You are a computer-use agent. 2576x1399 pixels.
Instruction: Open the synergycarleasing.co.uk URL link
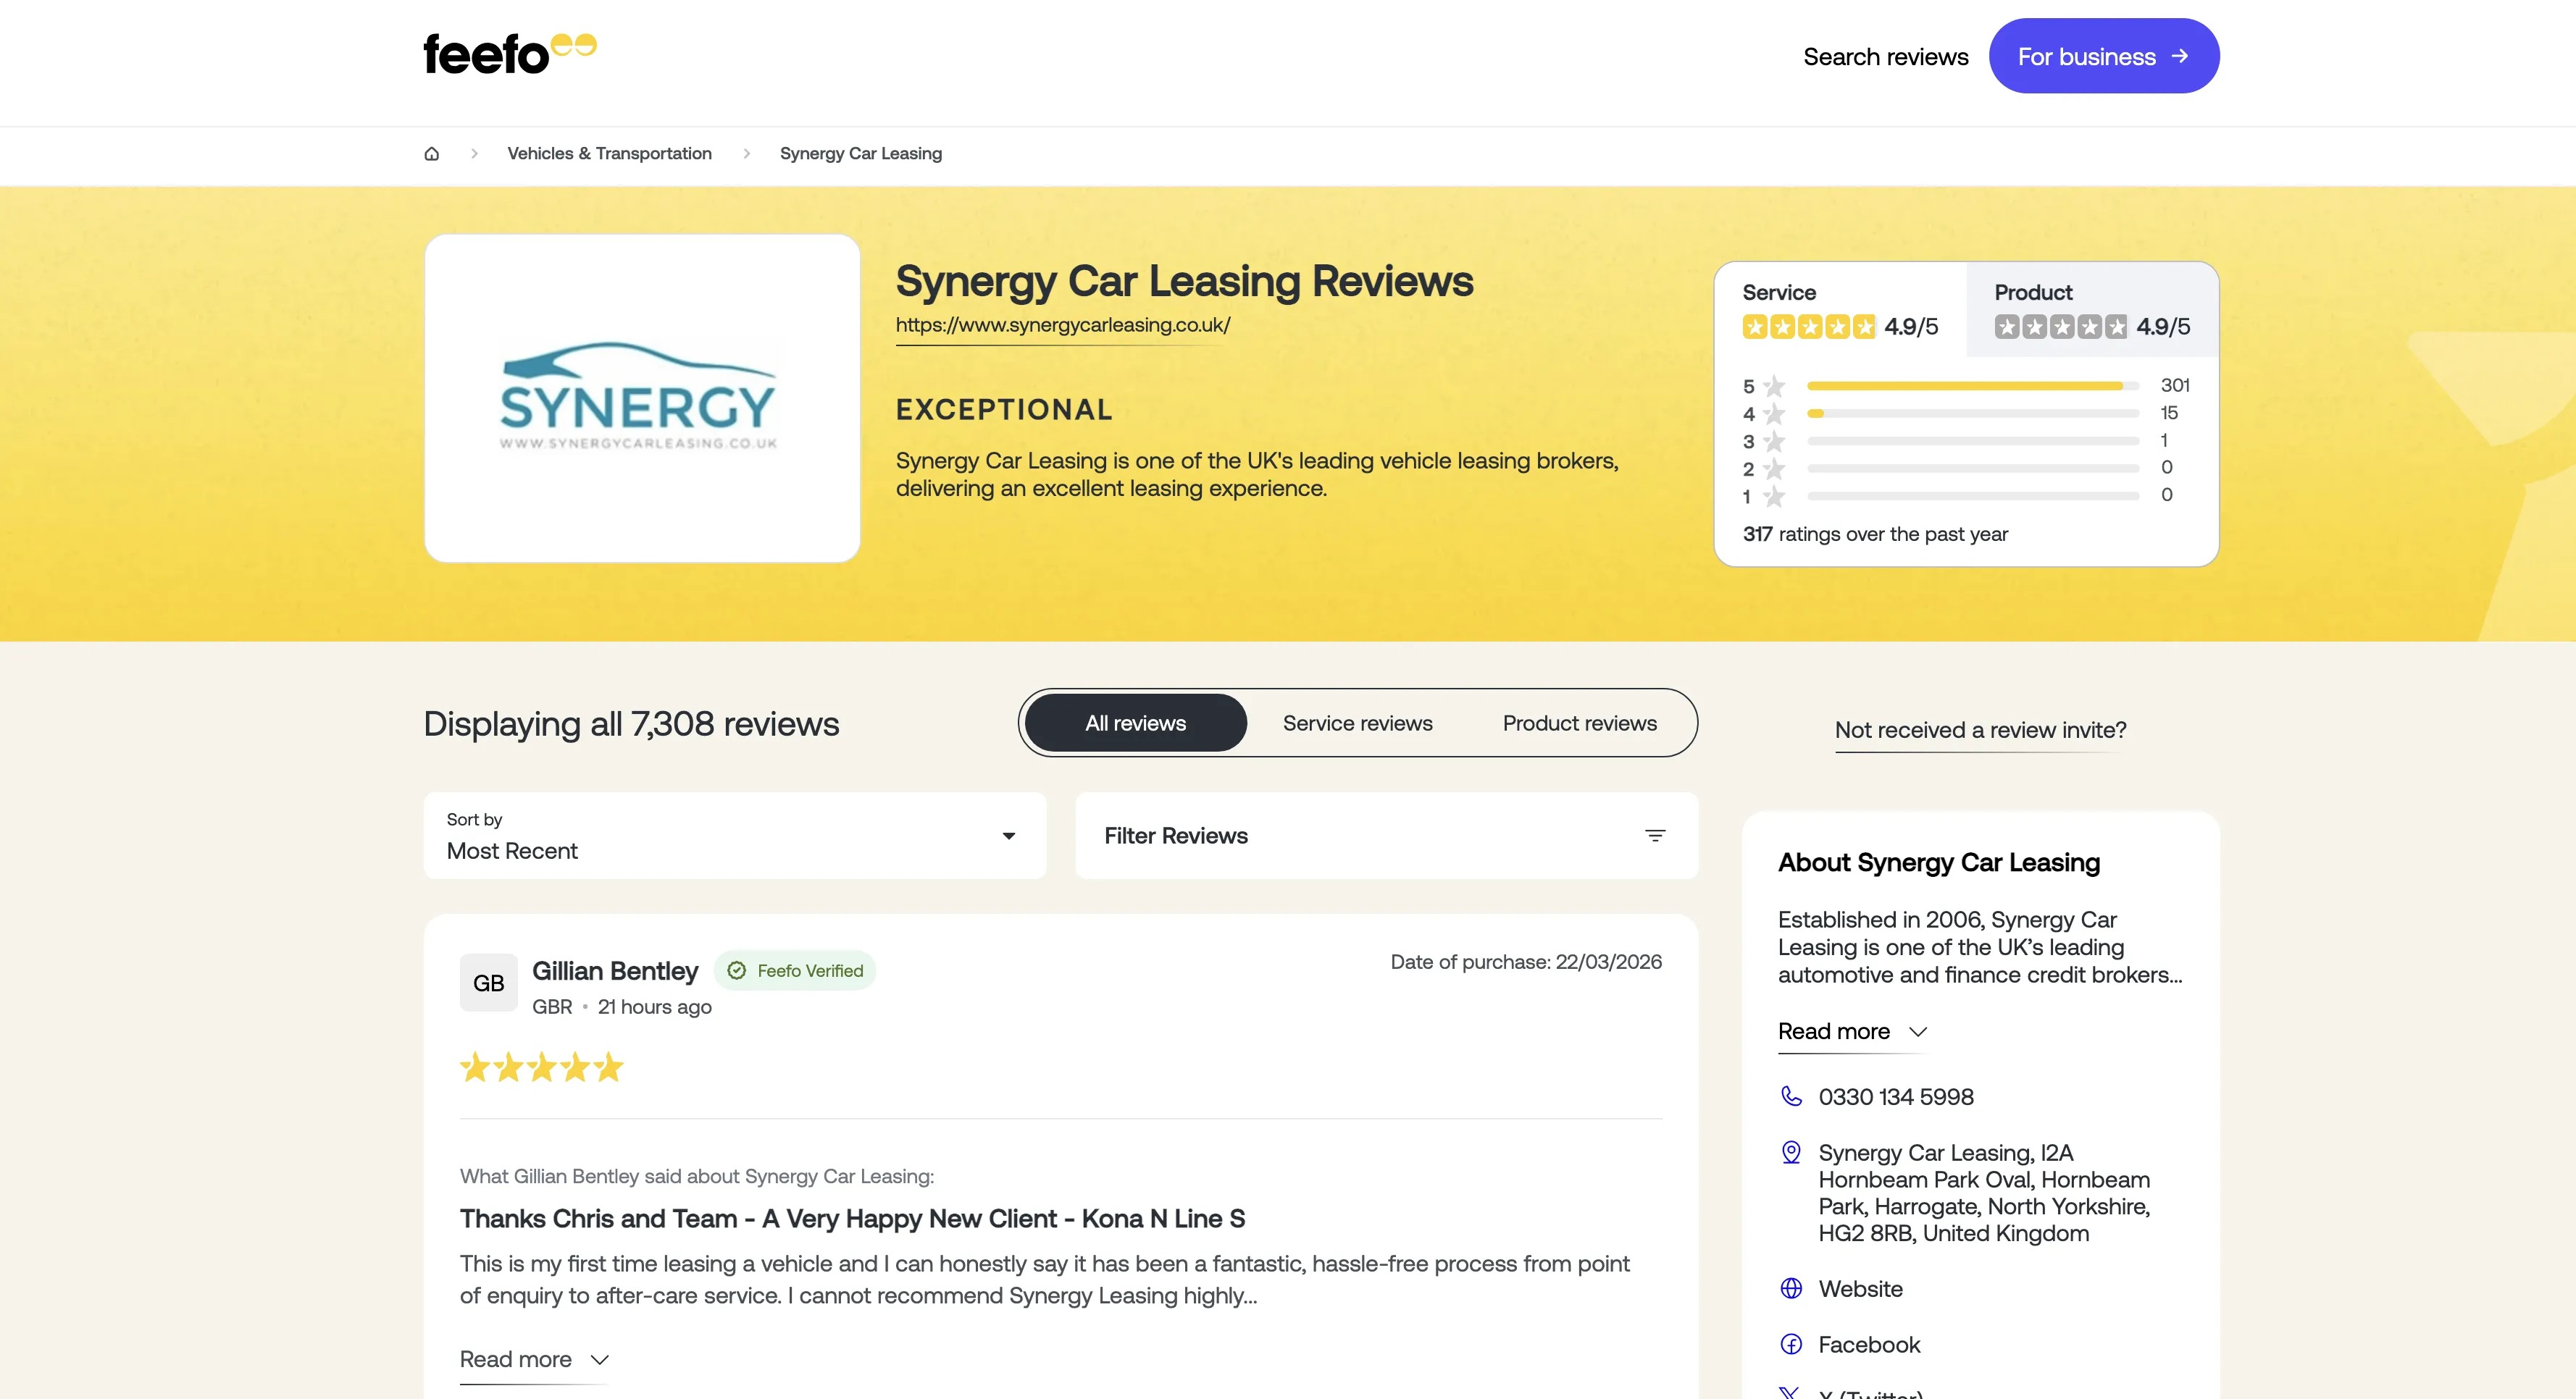(x=1062, y=324)
